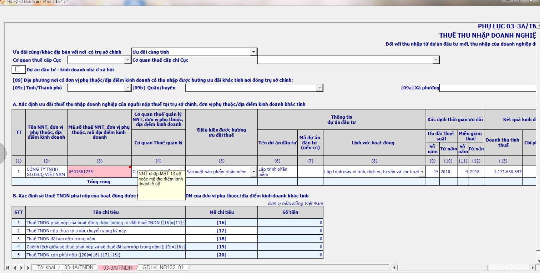Go to the next sheet tab

point(22,268)
